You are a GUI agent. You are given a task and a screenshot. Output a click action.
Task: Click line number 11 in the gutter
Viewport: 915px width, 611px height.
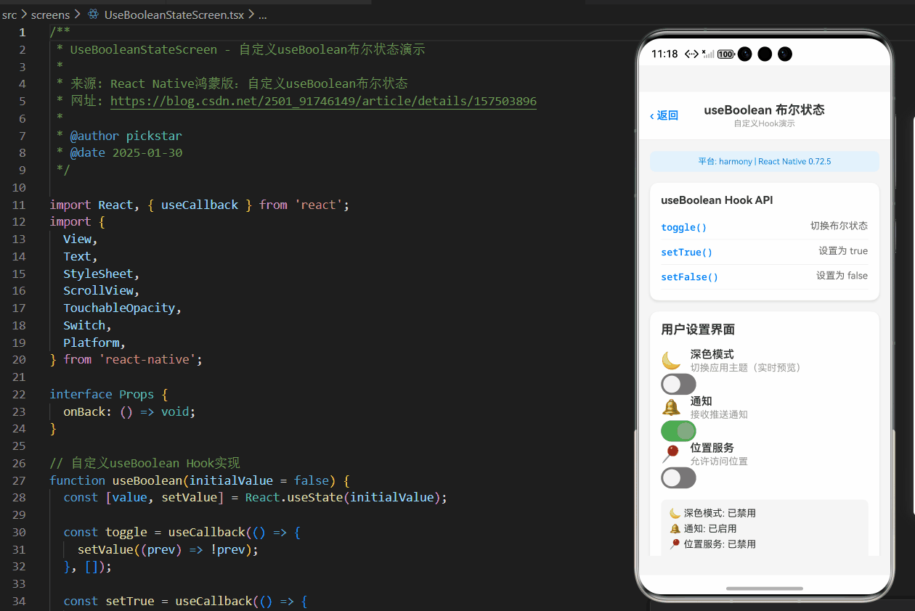pyautogui.click(x=19, y=205)
